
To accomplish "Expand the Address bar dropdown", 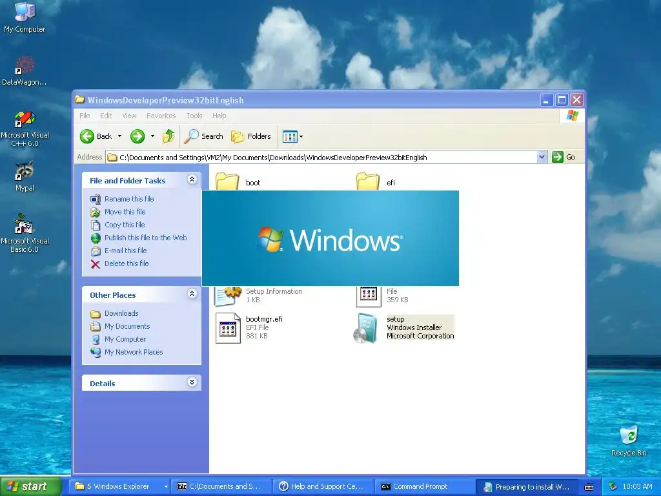I will coord(542,158).
